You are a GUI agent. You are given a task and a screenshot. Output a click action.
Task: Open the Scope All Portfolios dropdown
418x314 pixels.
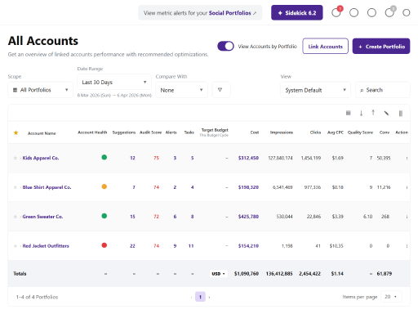(x=41, y=90)
